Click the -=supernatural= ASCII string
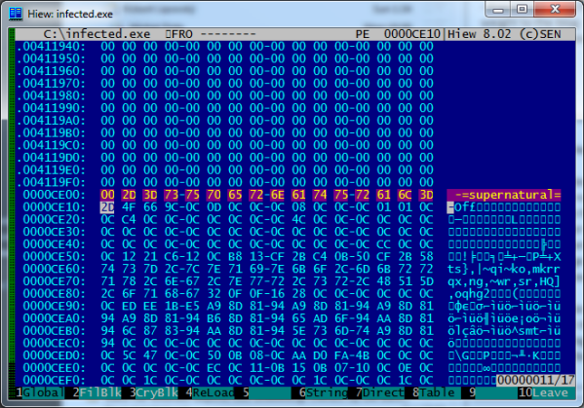 point(508,195)
